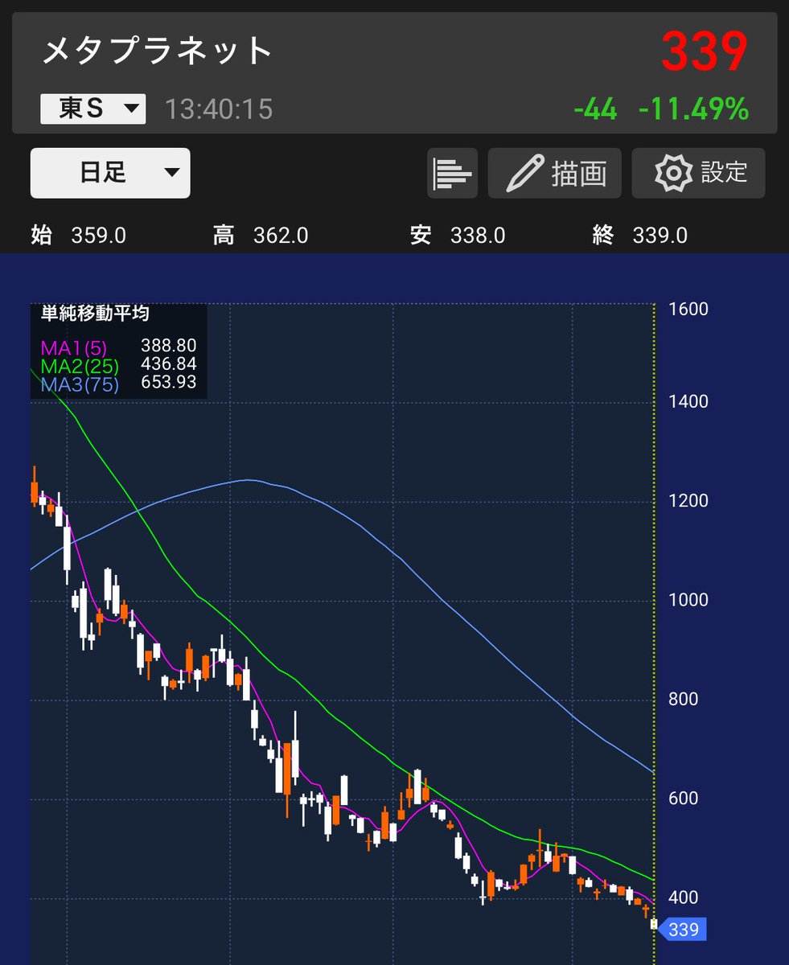Click the blue 339 price marker tag
789x965 pixels.
click(x=682, y=930)
